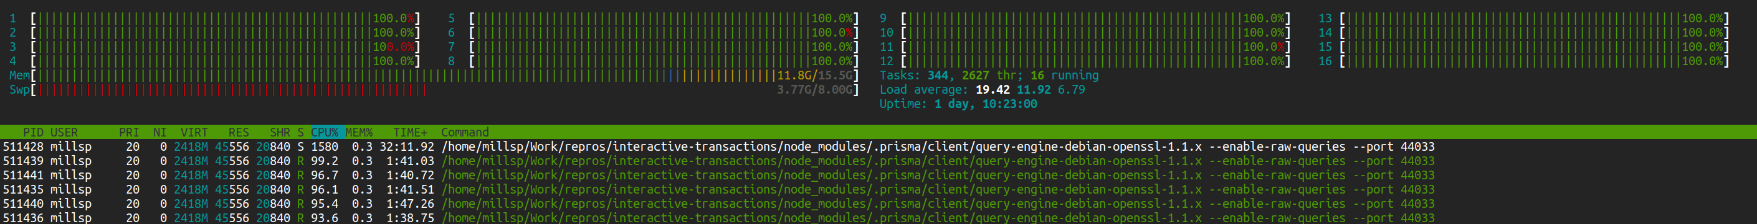Click TIME+ value 1:38.75
1757x224 pixels.
411,217
